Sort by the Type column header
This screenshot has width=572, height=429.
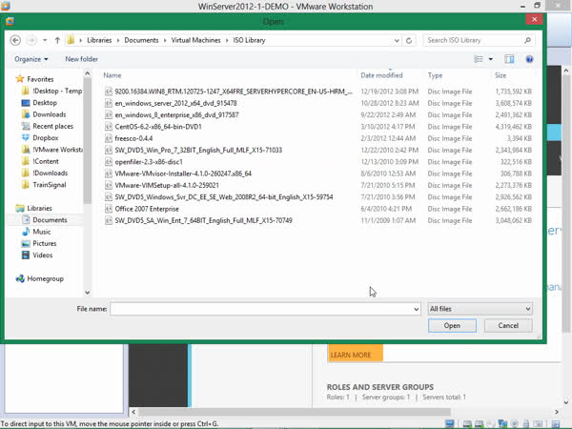(436, 75)
